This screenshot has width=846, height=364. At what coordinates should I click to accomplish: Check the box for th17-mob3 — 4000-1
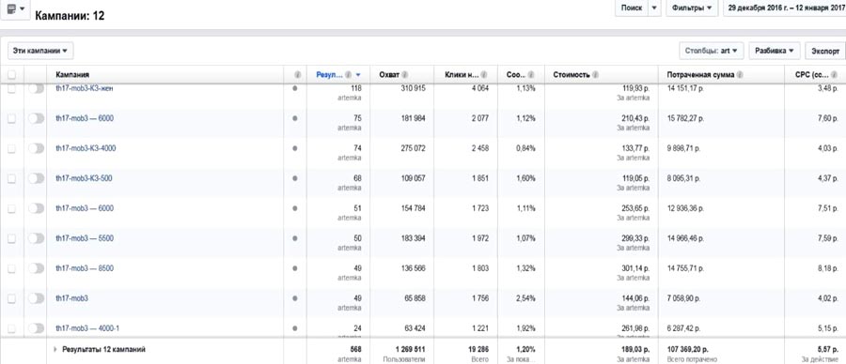coord(12,328)
